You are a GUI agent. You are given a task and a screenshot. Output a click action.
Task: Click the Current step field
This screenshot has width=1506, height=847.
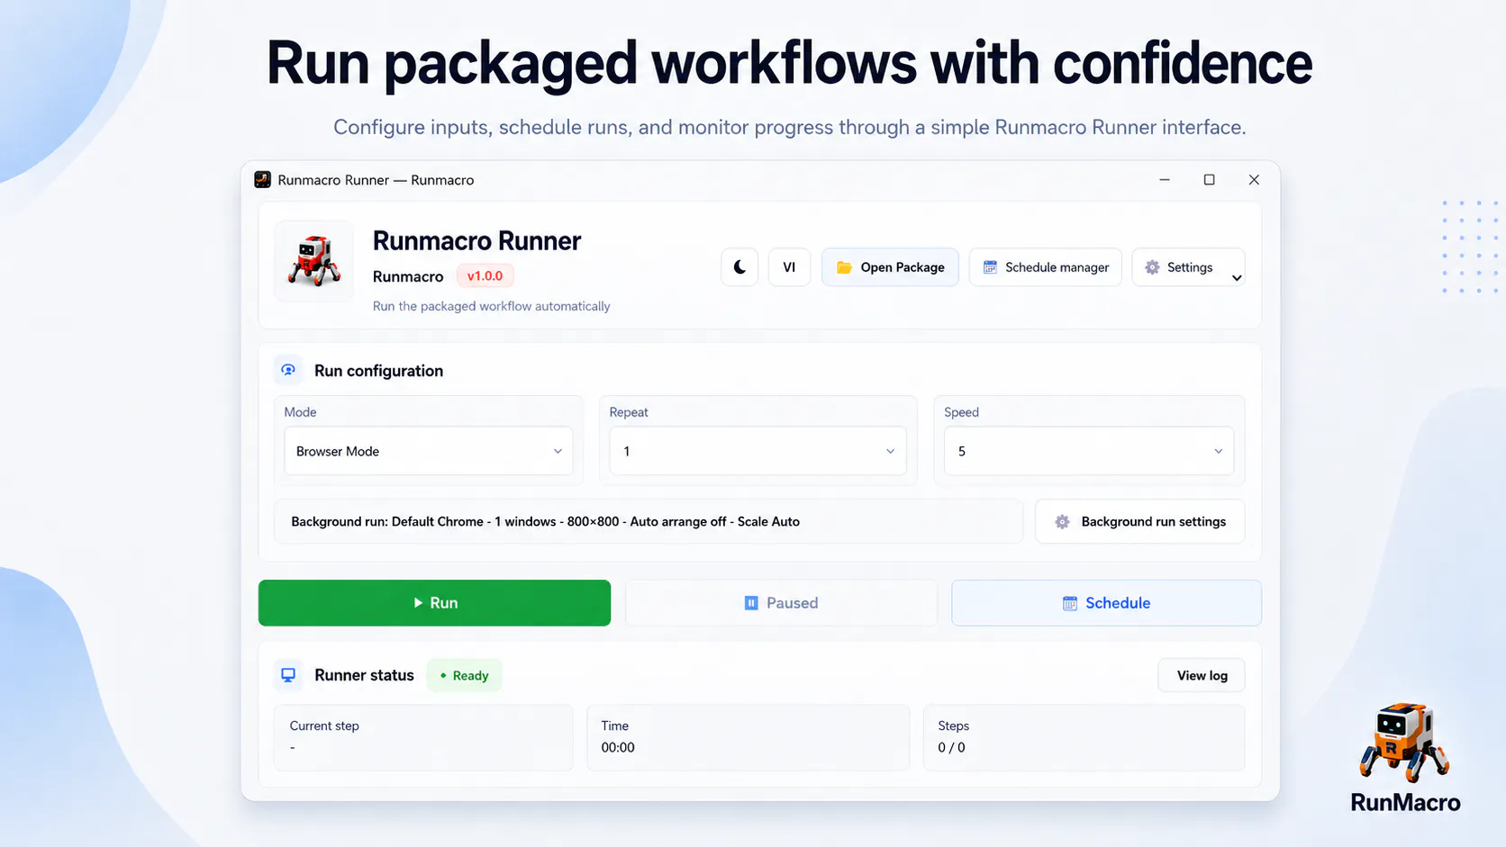point(423,737)
